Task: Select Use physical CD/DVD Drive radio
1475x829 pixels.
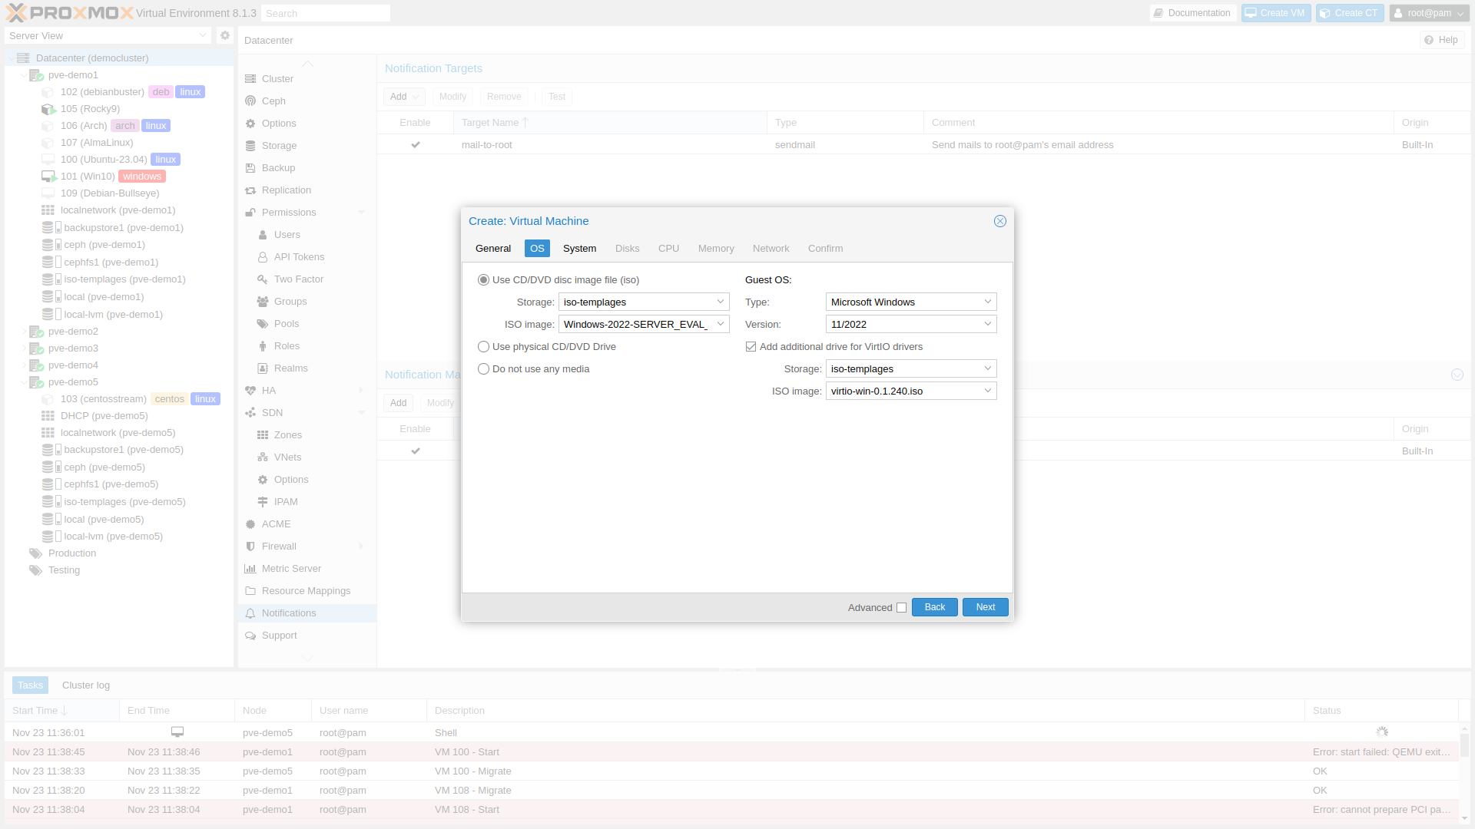Action: 484,347
